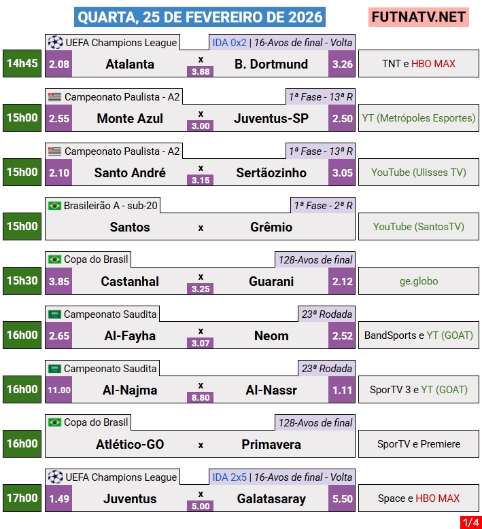Viewport: 482px width, 529px height.
Task: Select the 2.08 Atalanta home odds
Action: click(x=59, y=65)
